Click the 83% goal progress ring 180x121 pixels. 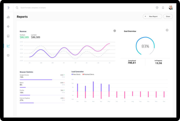pyautogui.click(x=145, y=46)
